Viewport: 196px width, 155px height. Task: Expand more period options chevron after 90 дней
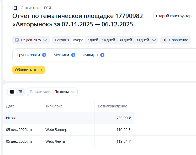[154, 40]
